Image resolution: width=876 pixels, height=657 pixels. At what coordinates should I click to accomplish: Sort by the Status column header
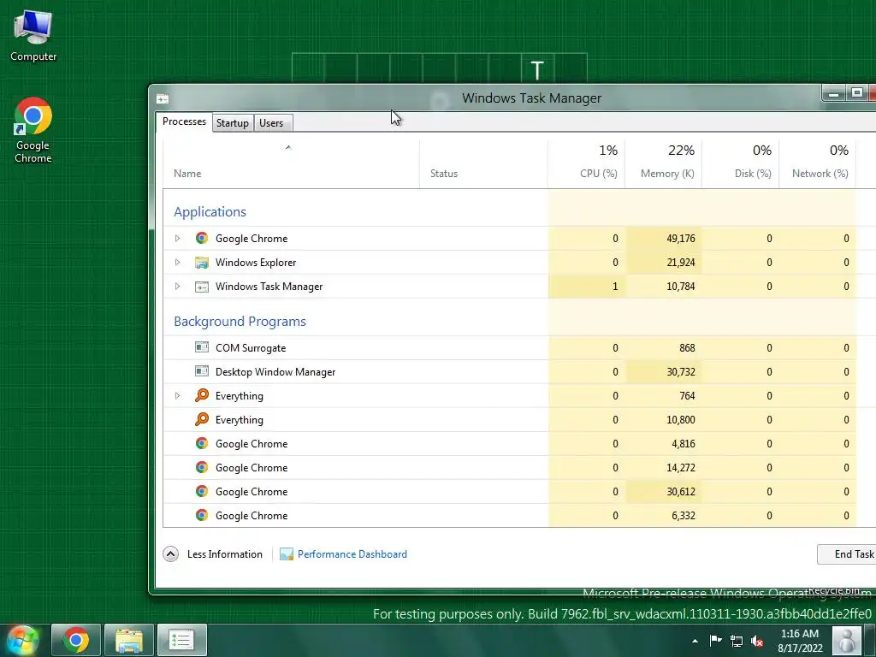click(x=483, y=163)
